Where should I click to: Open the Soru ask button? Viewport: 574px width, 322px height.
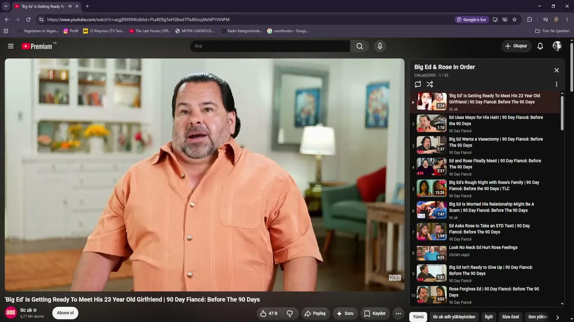click(x=345, y=314)
